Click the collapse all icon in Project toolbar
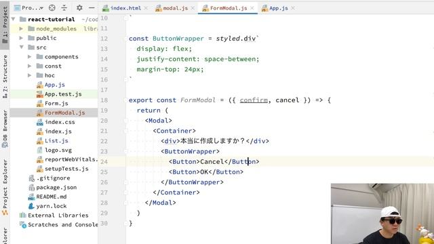Image resolution: width=434 pixels, height=244 pixels. (64, 7)
